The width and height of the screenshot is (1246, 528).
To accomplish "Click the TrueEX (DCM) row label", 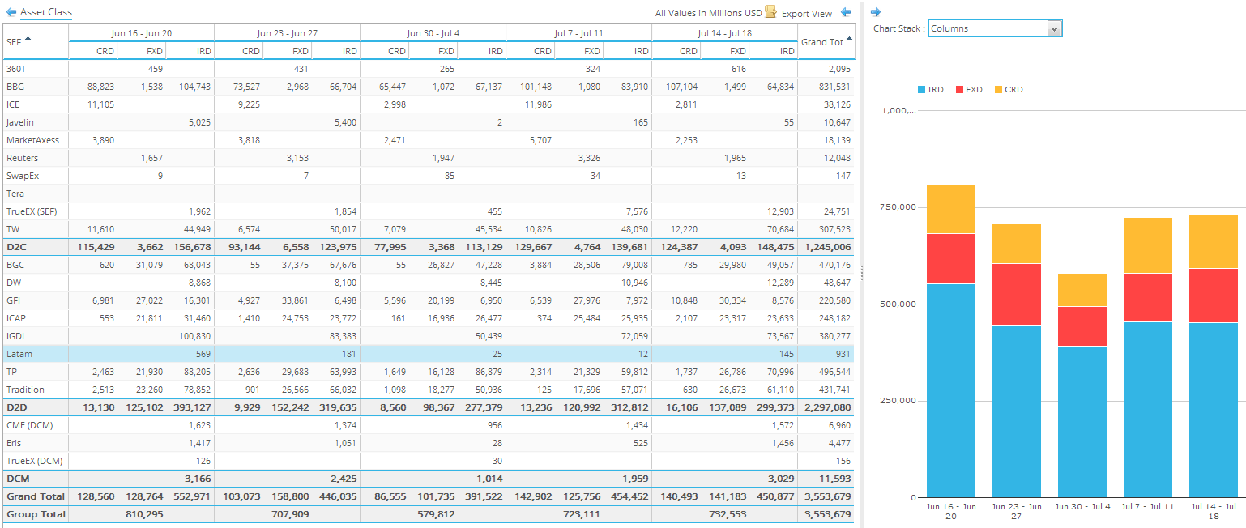I will click(34, 461).
